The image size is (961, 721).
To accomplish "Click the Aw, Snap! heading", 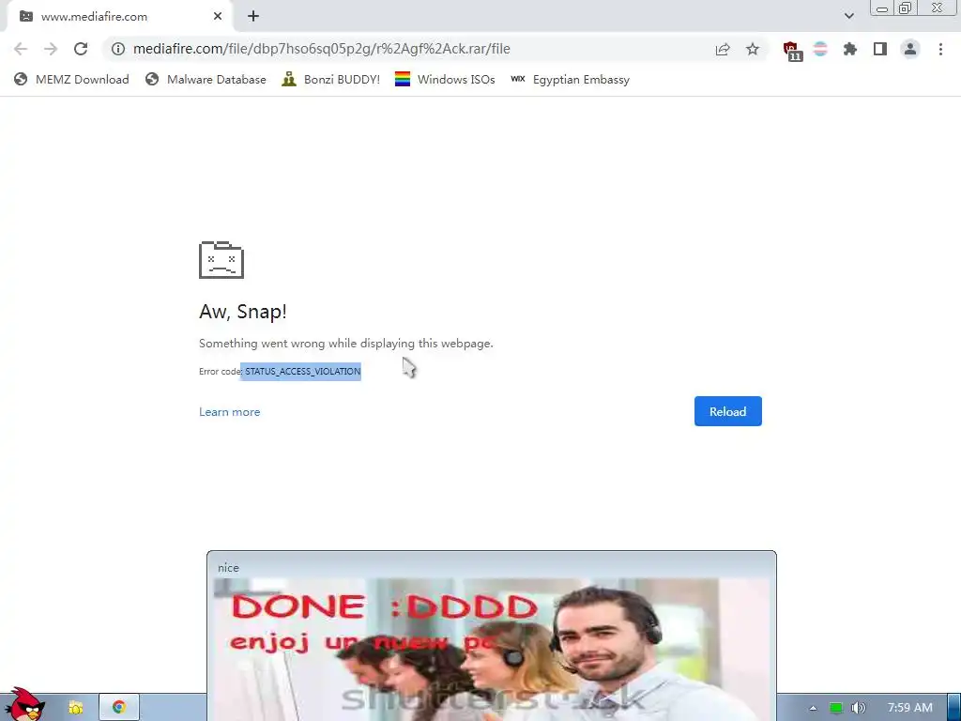I will click(x=243, y=312).
